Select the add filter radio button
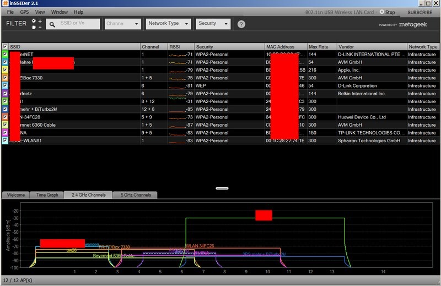Screen dimensions: 441x286 tap(34, 21)
